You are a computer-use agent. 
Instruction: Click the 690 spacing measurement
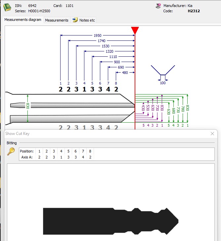click(121, 67)
